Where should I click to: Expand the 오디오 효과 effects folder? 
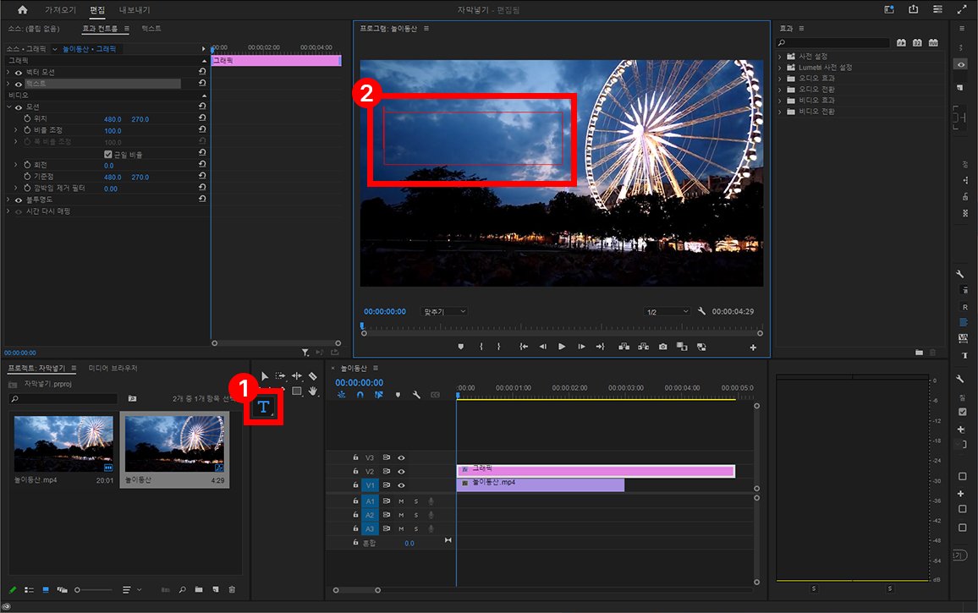click(x=779, y=79)
